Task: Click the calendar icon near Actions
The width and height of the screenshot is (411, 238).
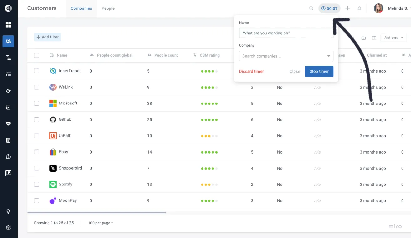Action: 363,38
